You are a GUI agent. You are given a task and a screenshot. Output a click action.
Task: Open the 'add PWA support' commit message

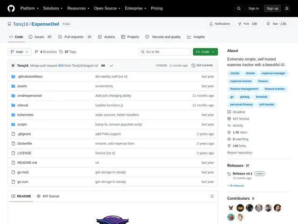pos(108,134)
